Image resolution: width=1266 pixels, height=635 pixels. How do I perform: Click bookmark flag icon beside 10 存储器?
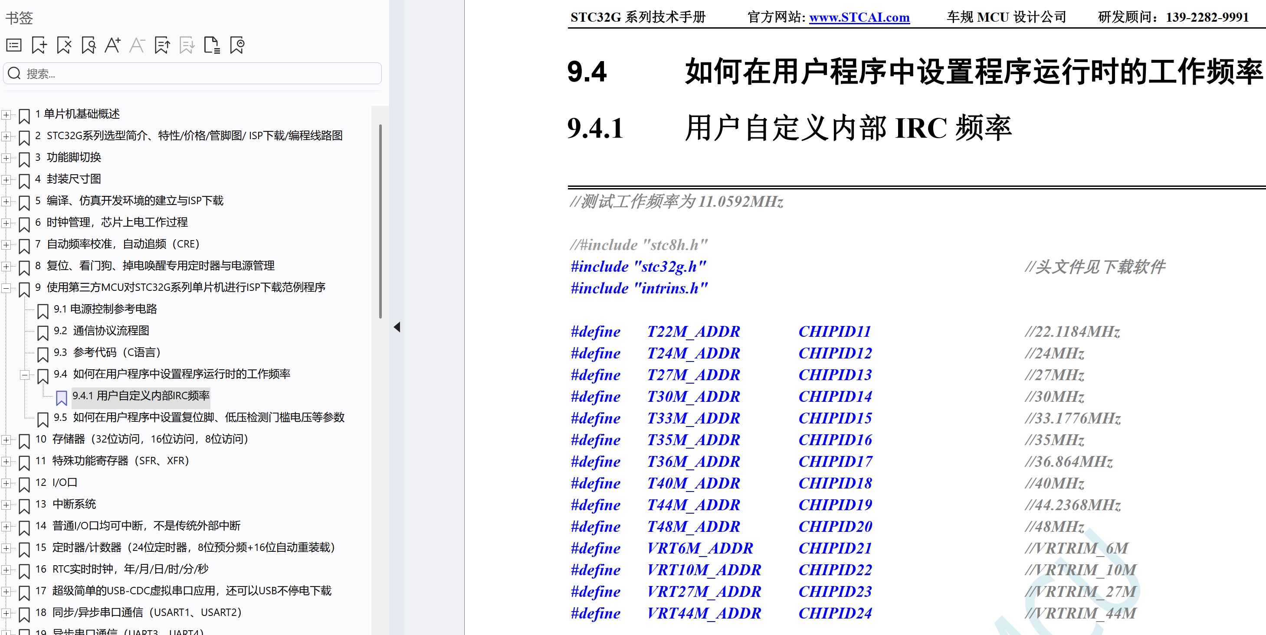click(x=24, y=442)
